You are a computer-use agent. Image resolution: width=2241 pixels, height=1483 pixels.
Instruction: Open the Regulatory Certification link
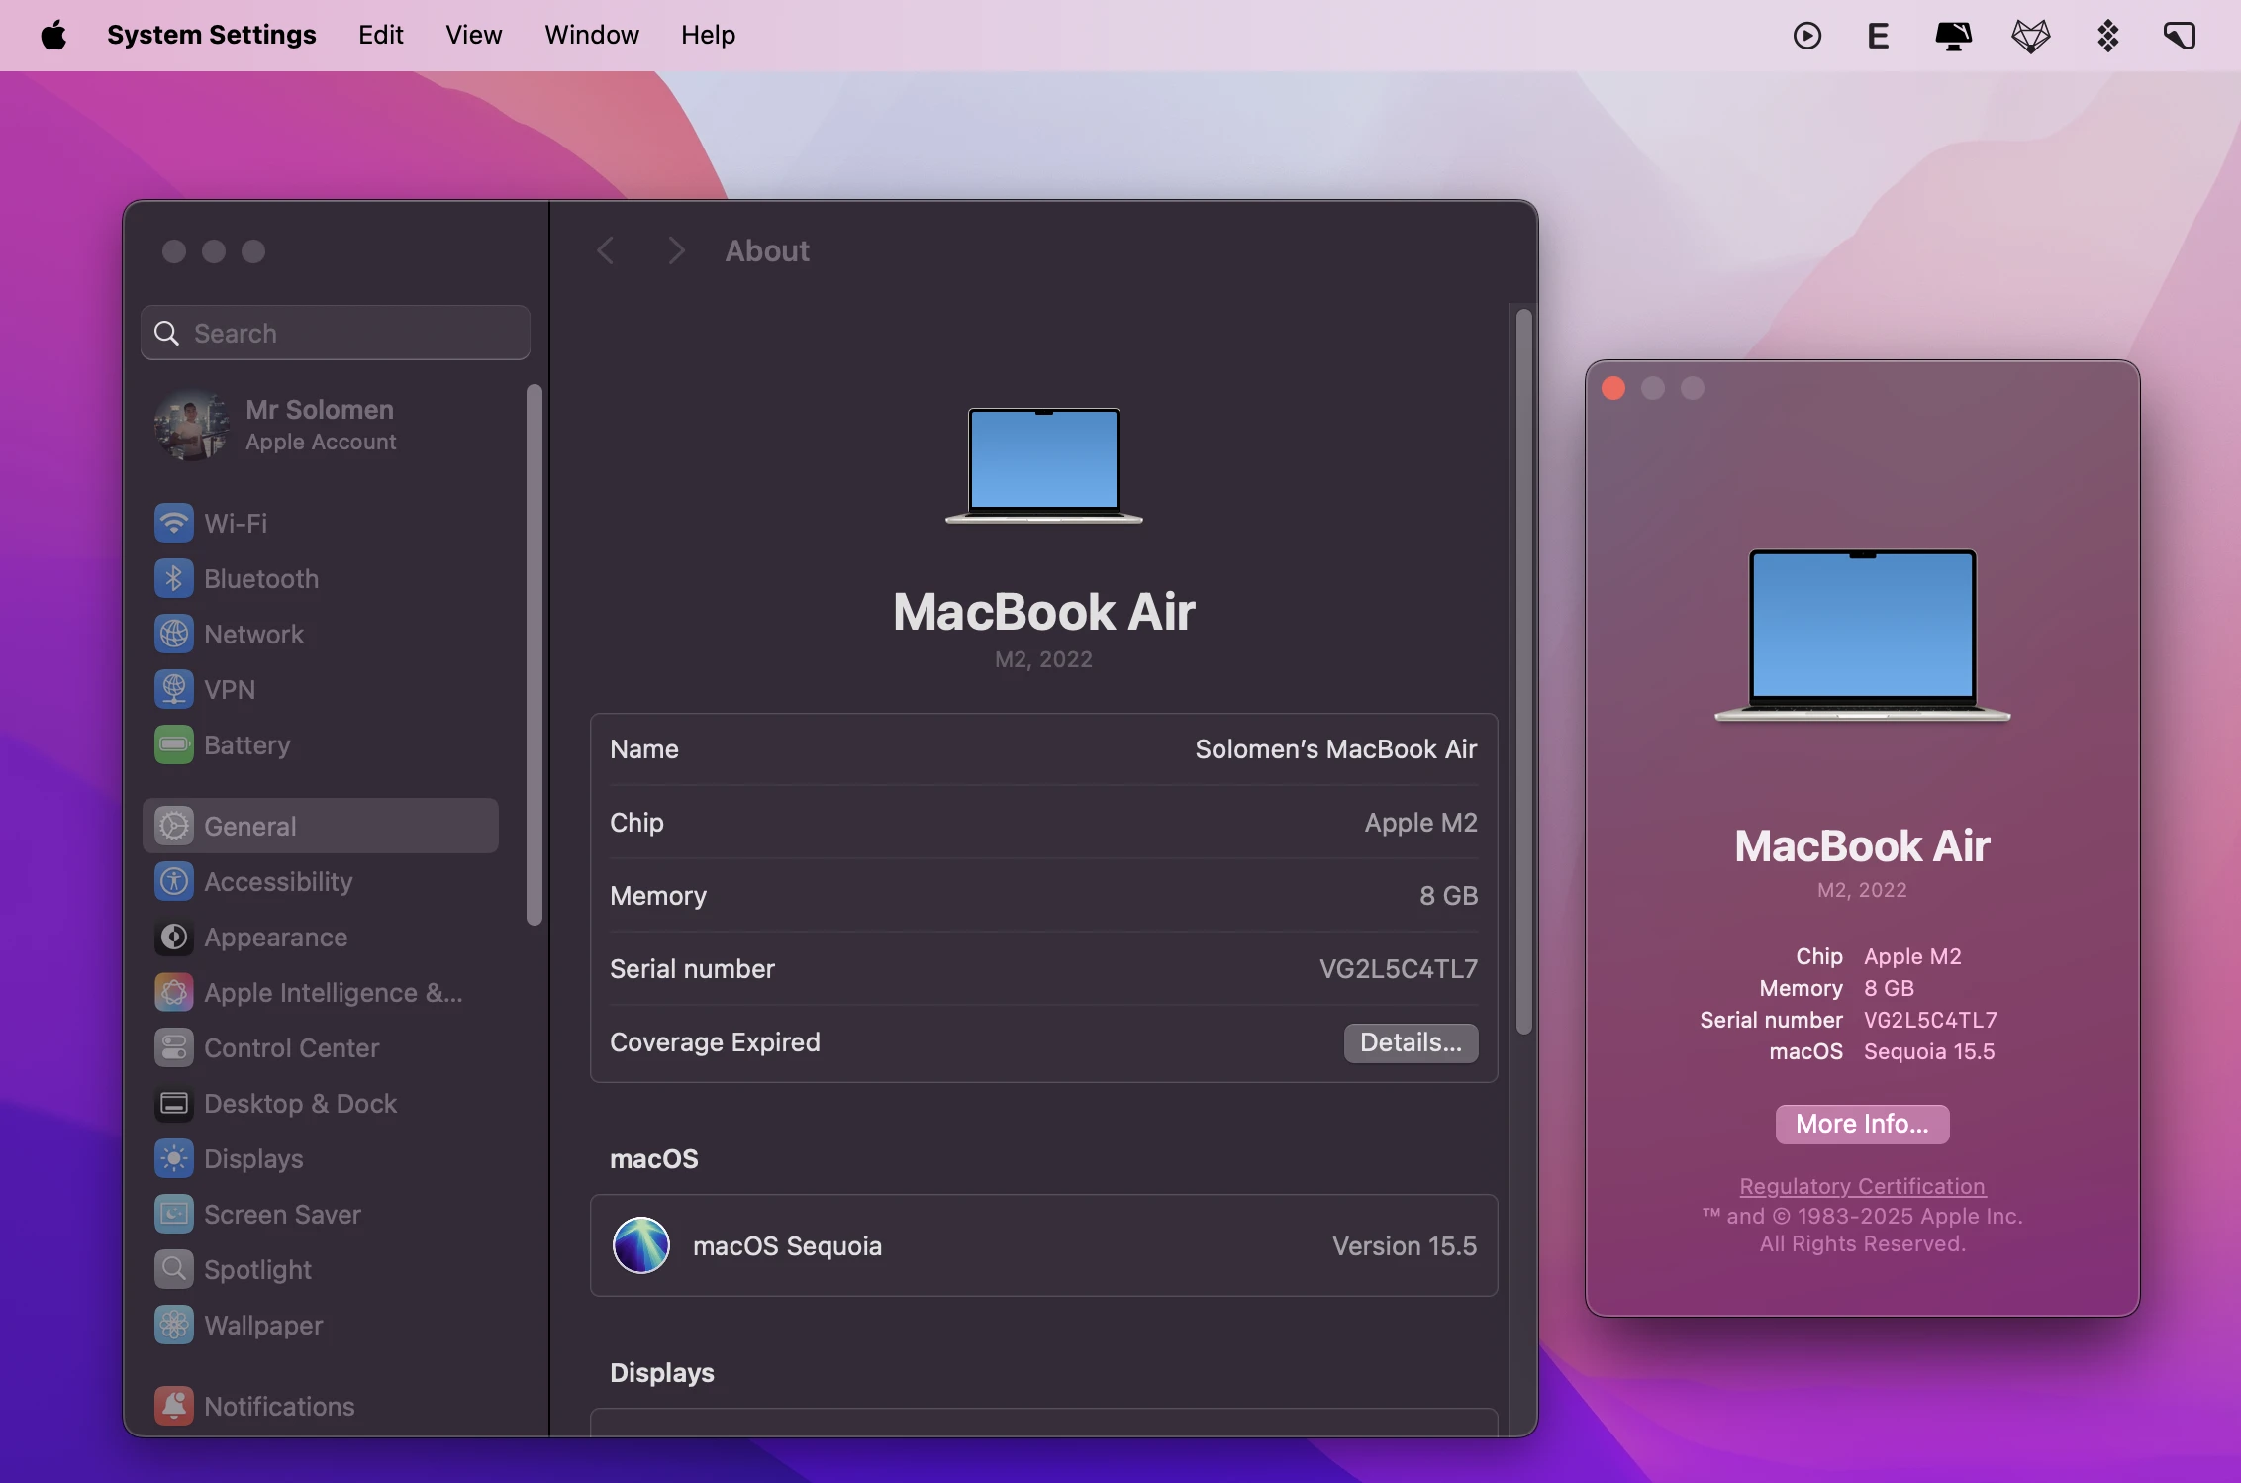[1862, 1186]
